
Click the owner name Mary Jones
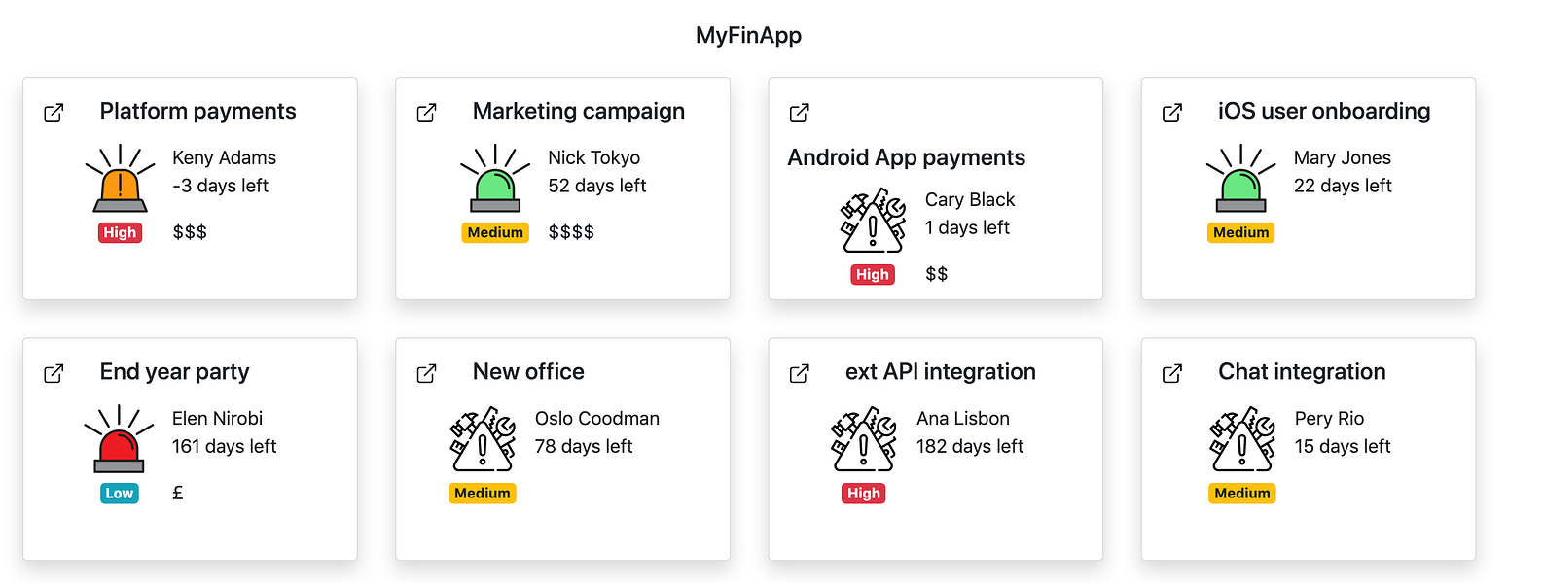[1343, 157]
